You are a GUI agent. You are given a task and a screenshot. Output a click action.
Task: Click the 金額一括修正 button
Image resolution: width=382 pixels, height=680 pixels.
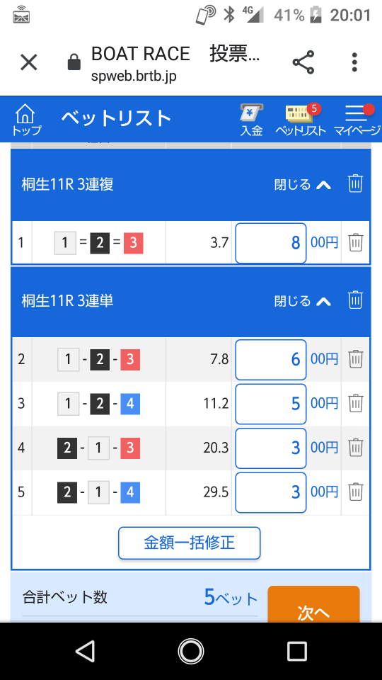pos(190,543)
